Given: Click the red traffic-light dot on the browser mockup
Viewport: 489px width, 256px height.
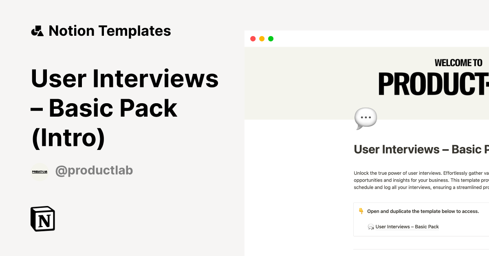Looking at the screenshot, I should click(253, 38).
